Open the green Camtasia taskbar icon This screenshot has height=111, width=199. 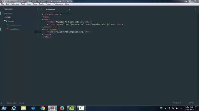pos(72,108)
